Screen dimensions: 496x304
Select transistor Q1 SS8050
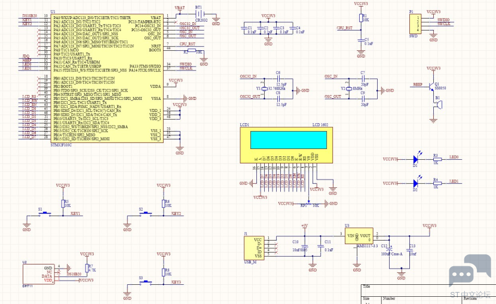tap(431, 86)
